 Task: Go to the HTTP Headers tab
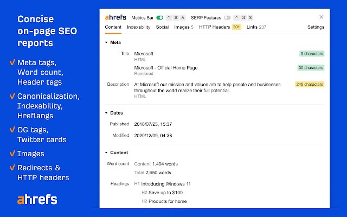220,27
